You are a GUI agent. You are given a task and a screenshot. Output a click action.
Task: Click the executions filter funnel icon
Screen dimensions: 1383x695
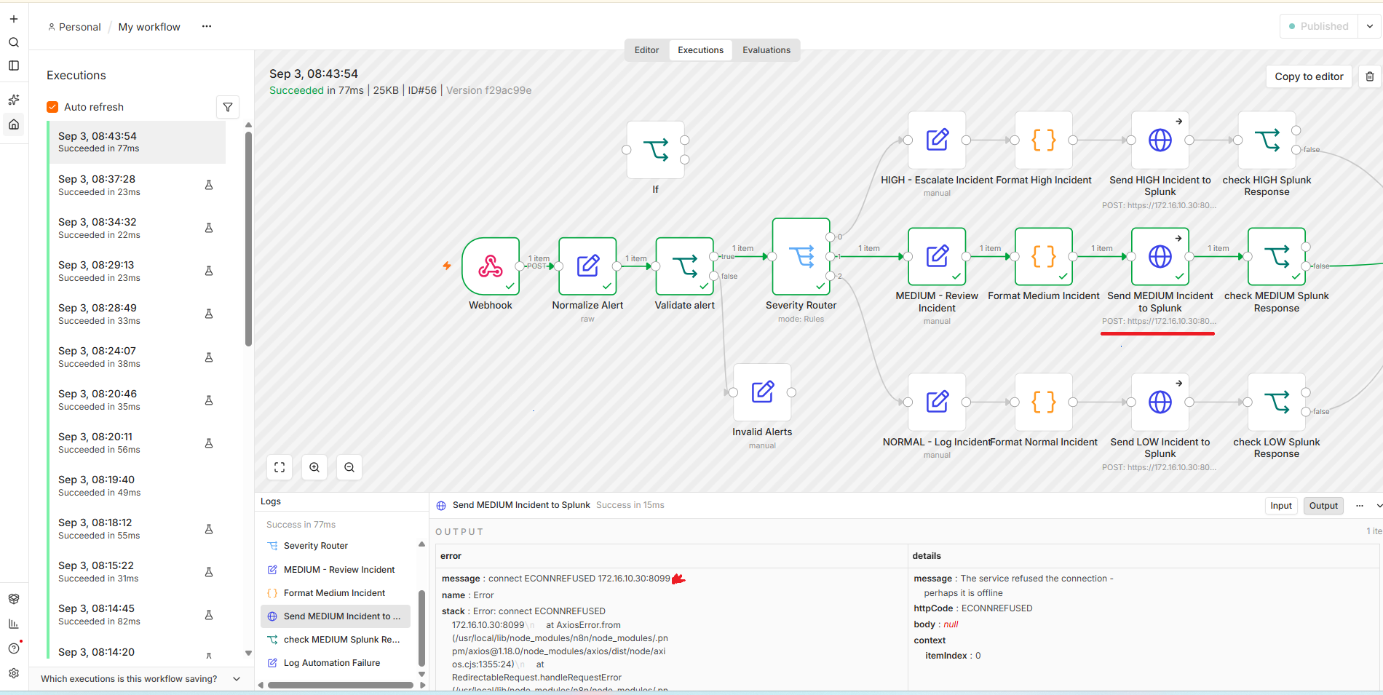tap(228, 107)
